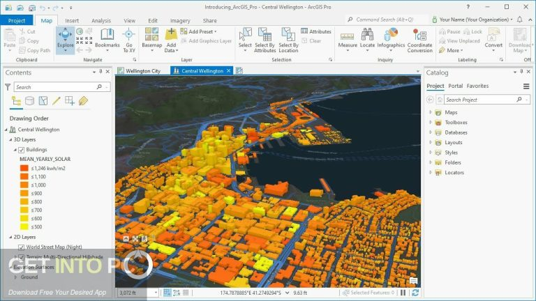Collapse the 3D Layers group
The image size is (536, 301).
click(x=10, y=139)
